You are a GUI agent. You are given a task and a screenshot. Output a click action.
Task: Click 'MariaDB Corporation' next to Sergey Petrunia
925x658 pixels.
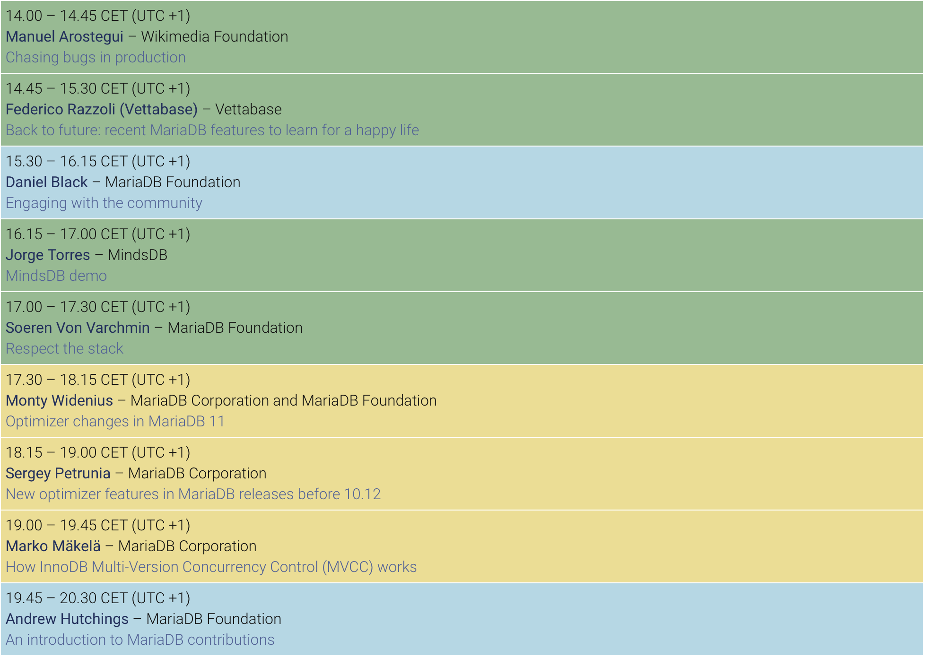pos(197,474)
